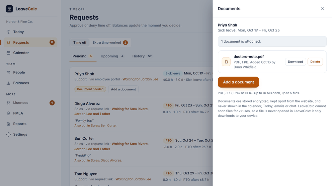332x186 pixels.
Task: Click "Wedding" note text
Action: [x=83, y=156]
